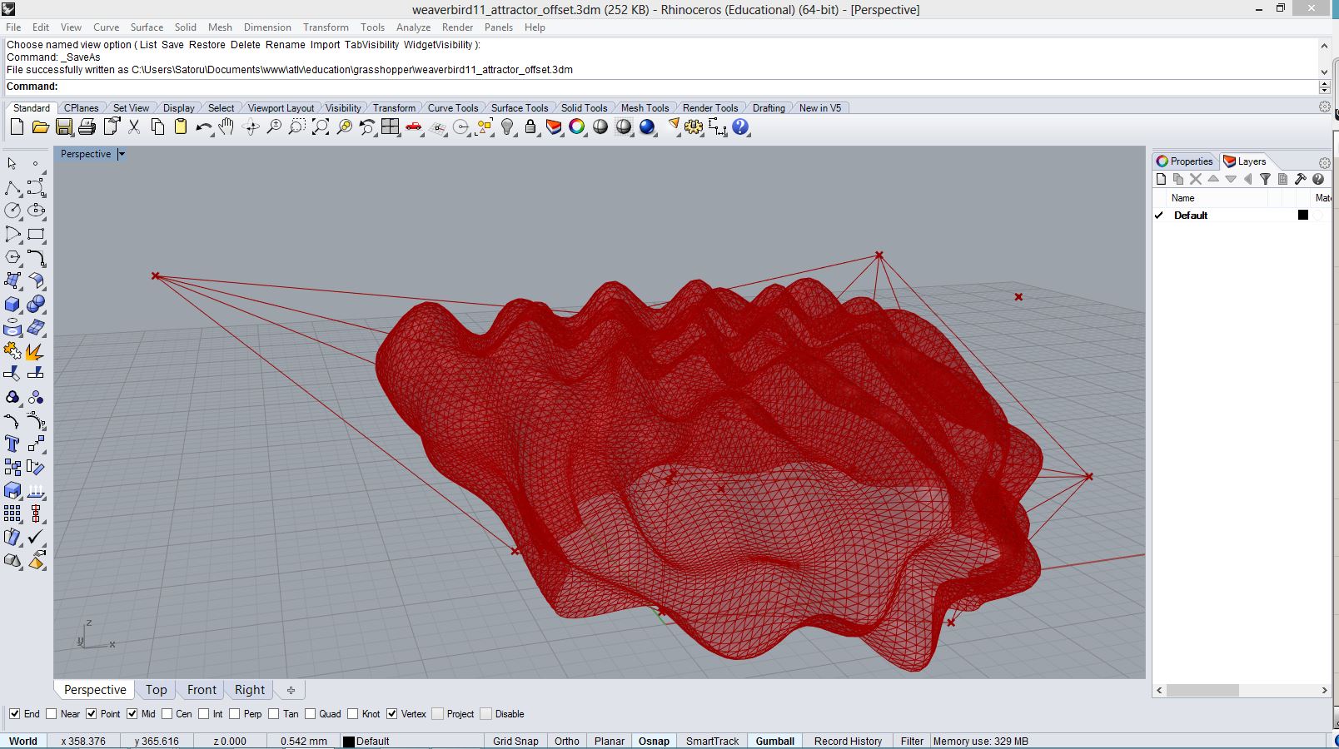The image size is (1339, 749).
Task: Select the Circle drawing tool
Action: click(12, 211)
